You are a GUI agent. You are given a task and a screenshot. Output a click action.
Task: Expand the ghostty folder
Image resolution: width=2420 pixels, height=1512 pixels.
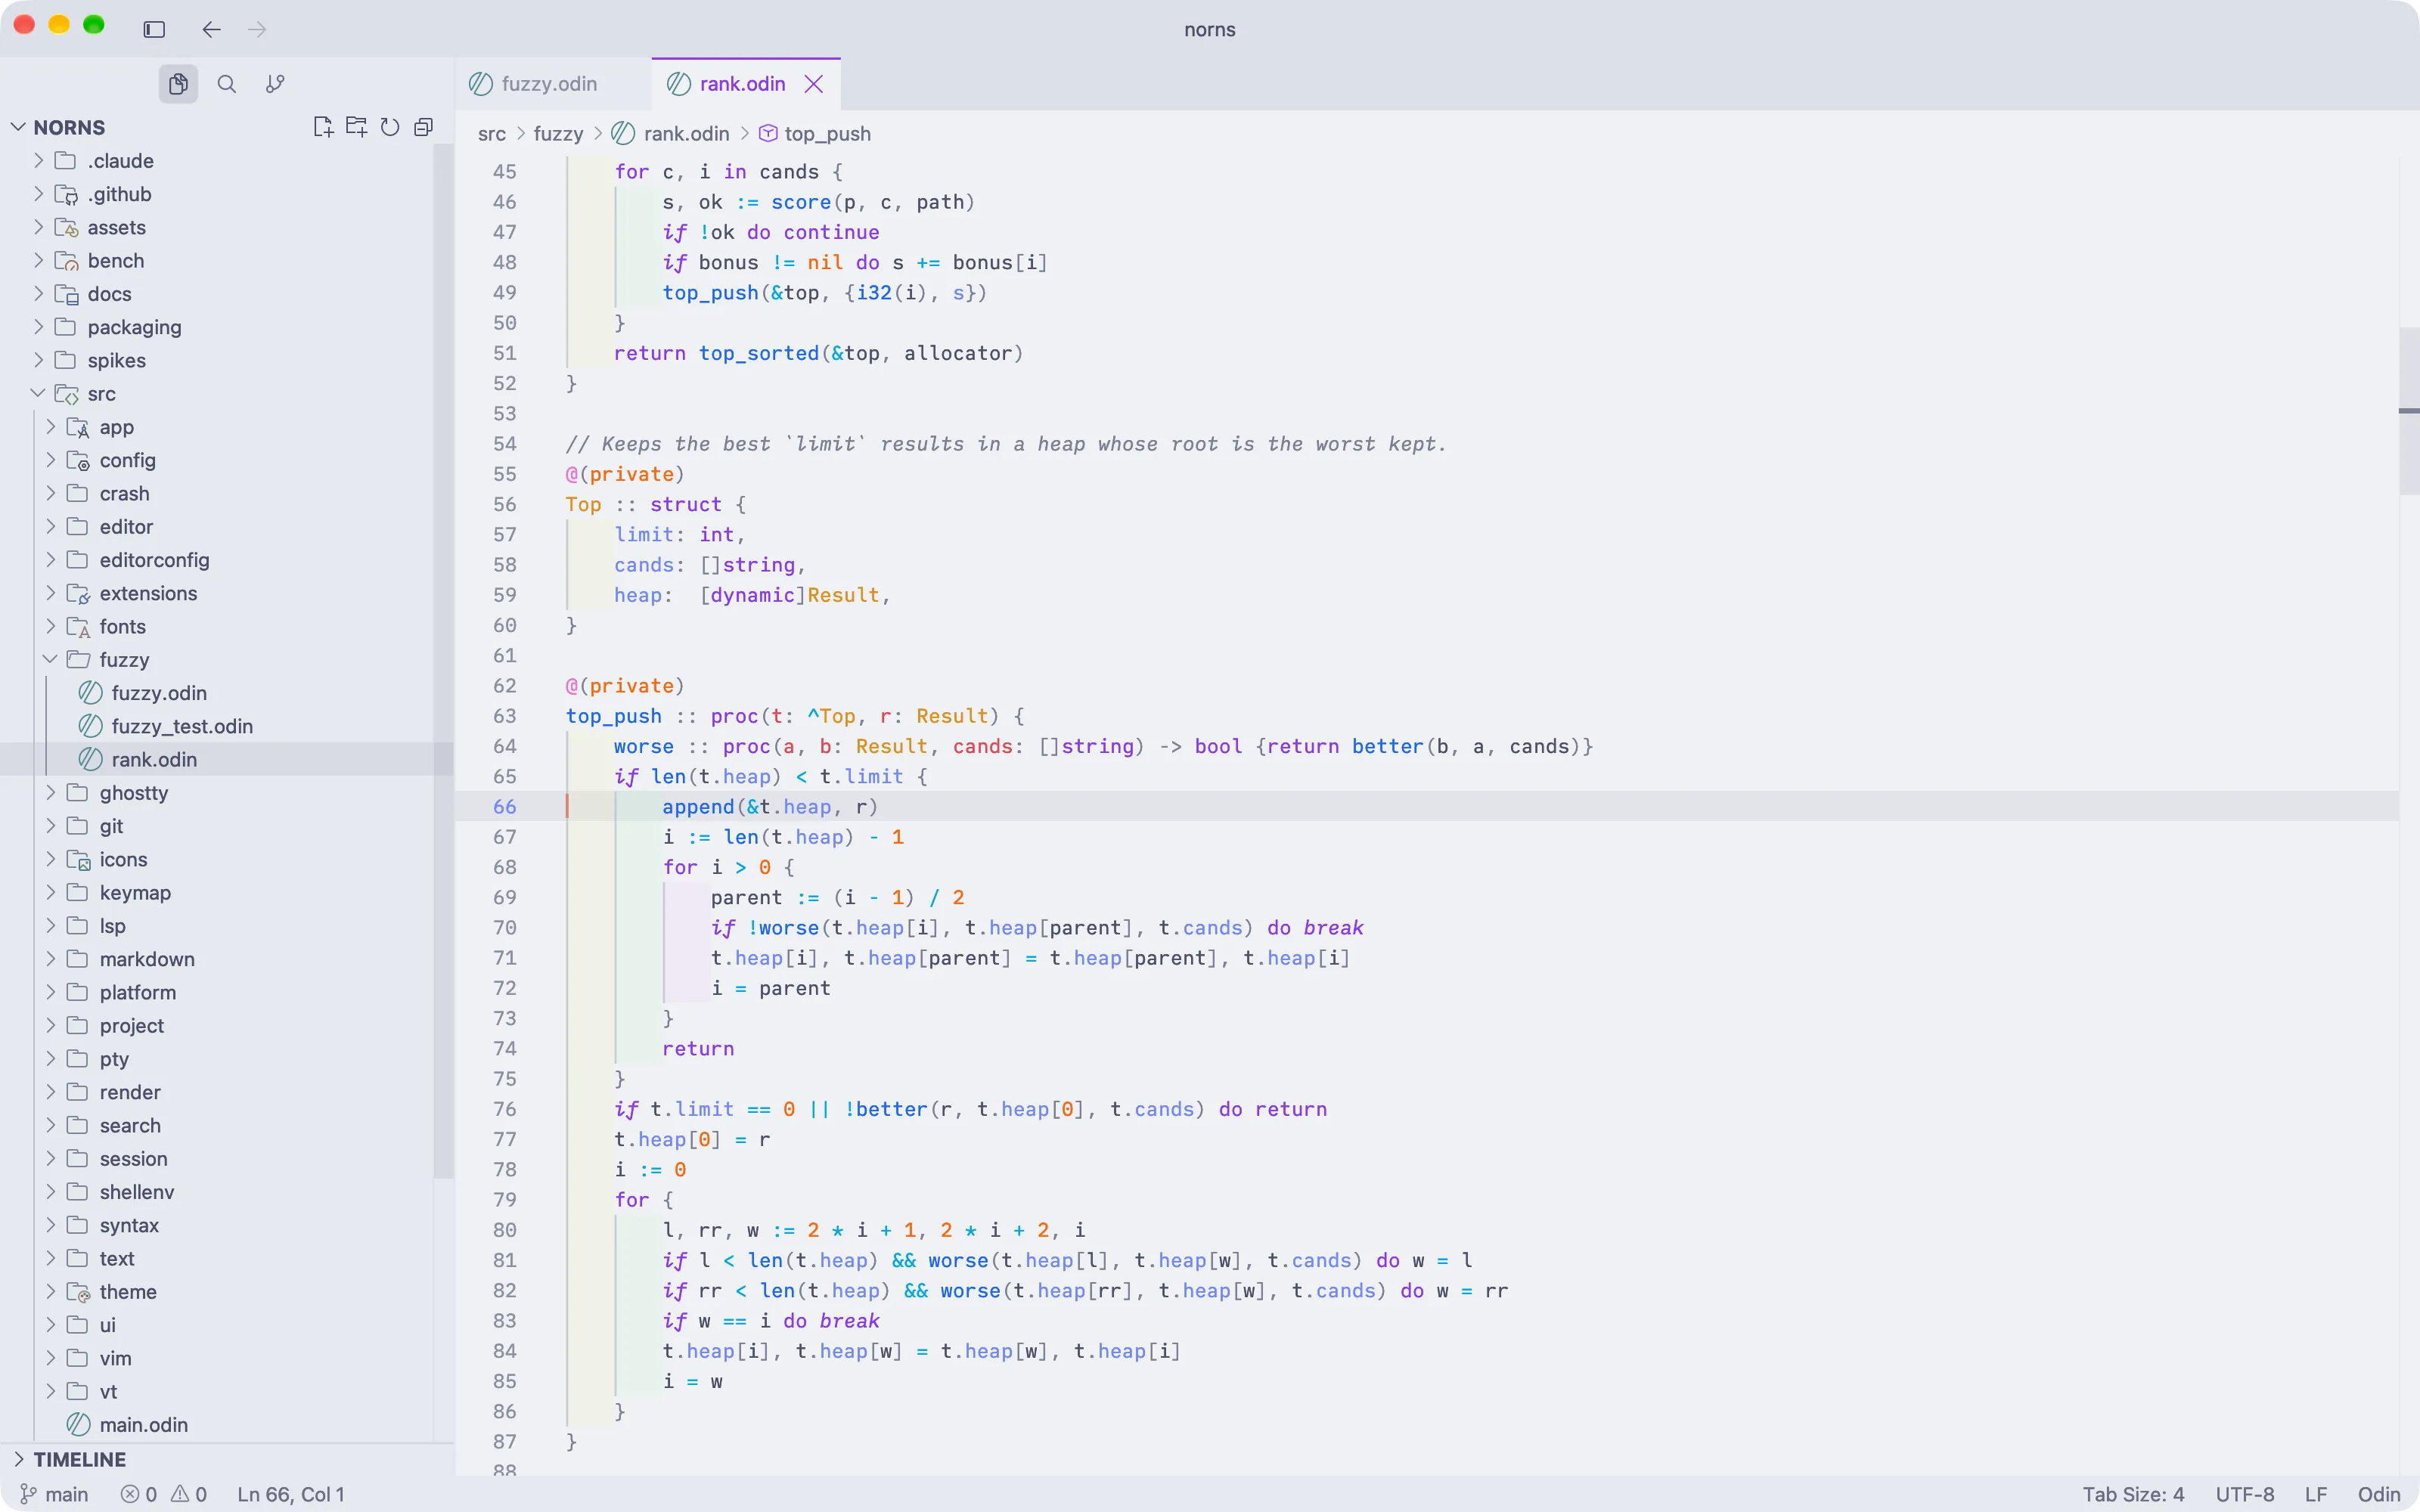(50, 793)
